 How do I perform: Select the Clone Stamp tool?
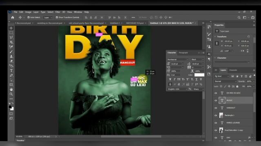click(11, 56)
